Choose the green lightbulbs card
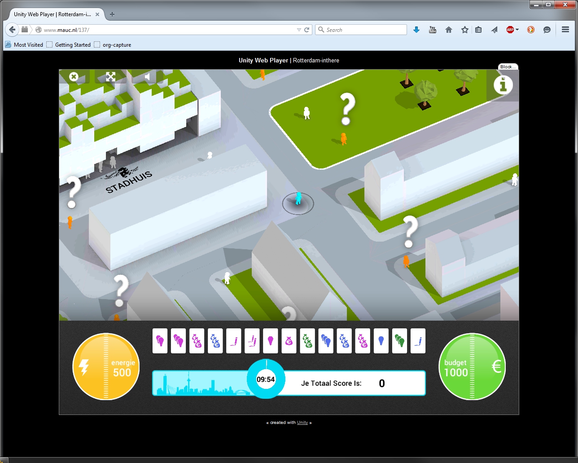 [399, 341]
